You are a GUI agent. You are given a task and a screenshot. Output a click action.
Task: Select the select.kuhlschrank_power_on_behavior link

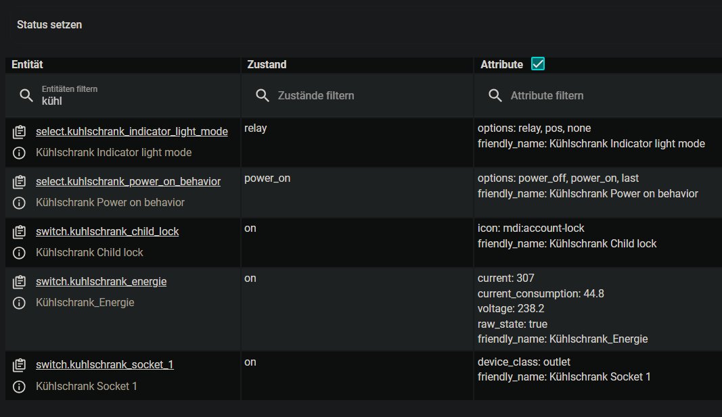point(128,181)
